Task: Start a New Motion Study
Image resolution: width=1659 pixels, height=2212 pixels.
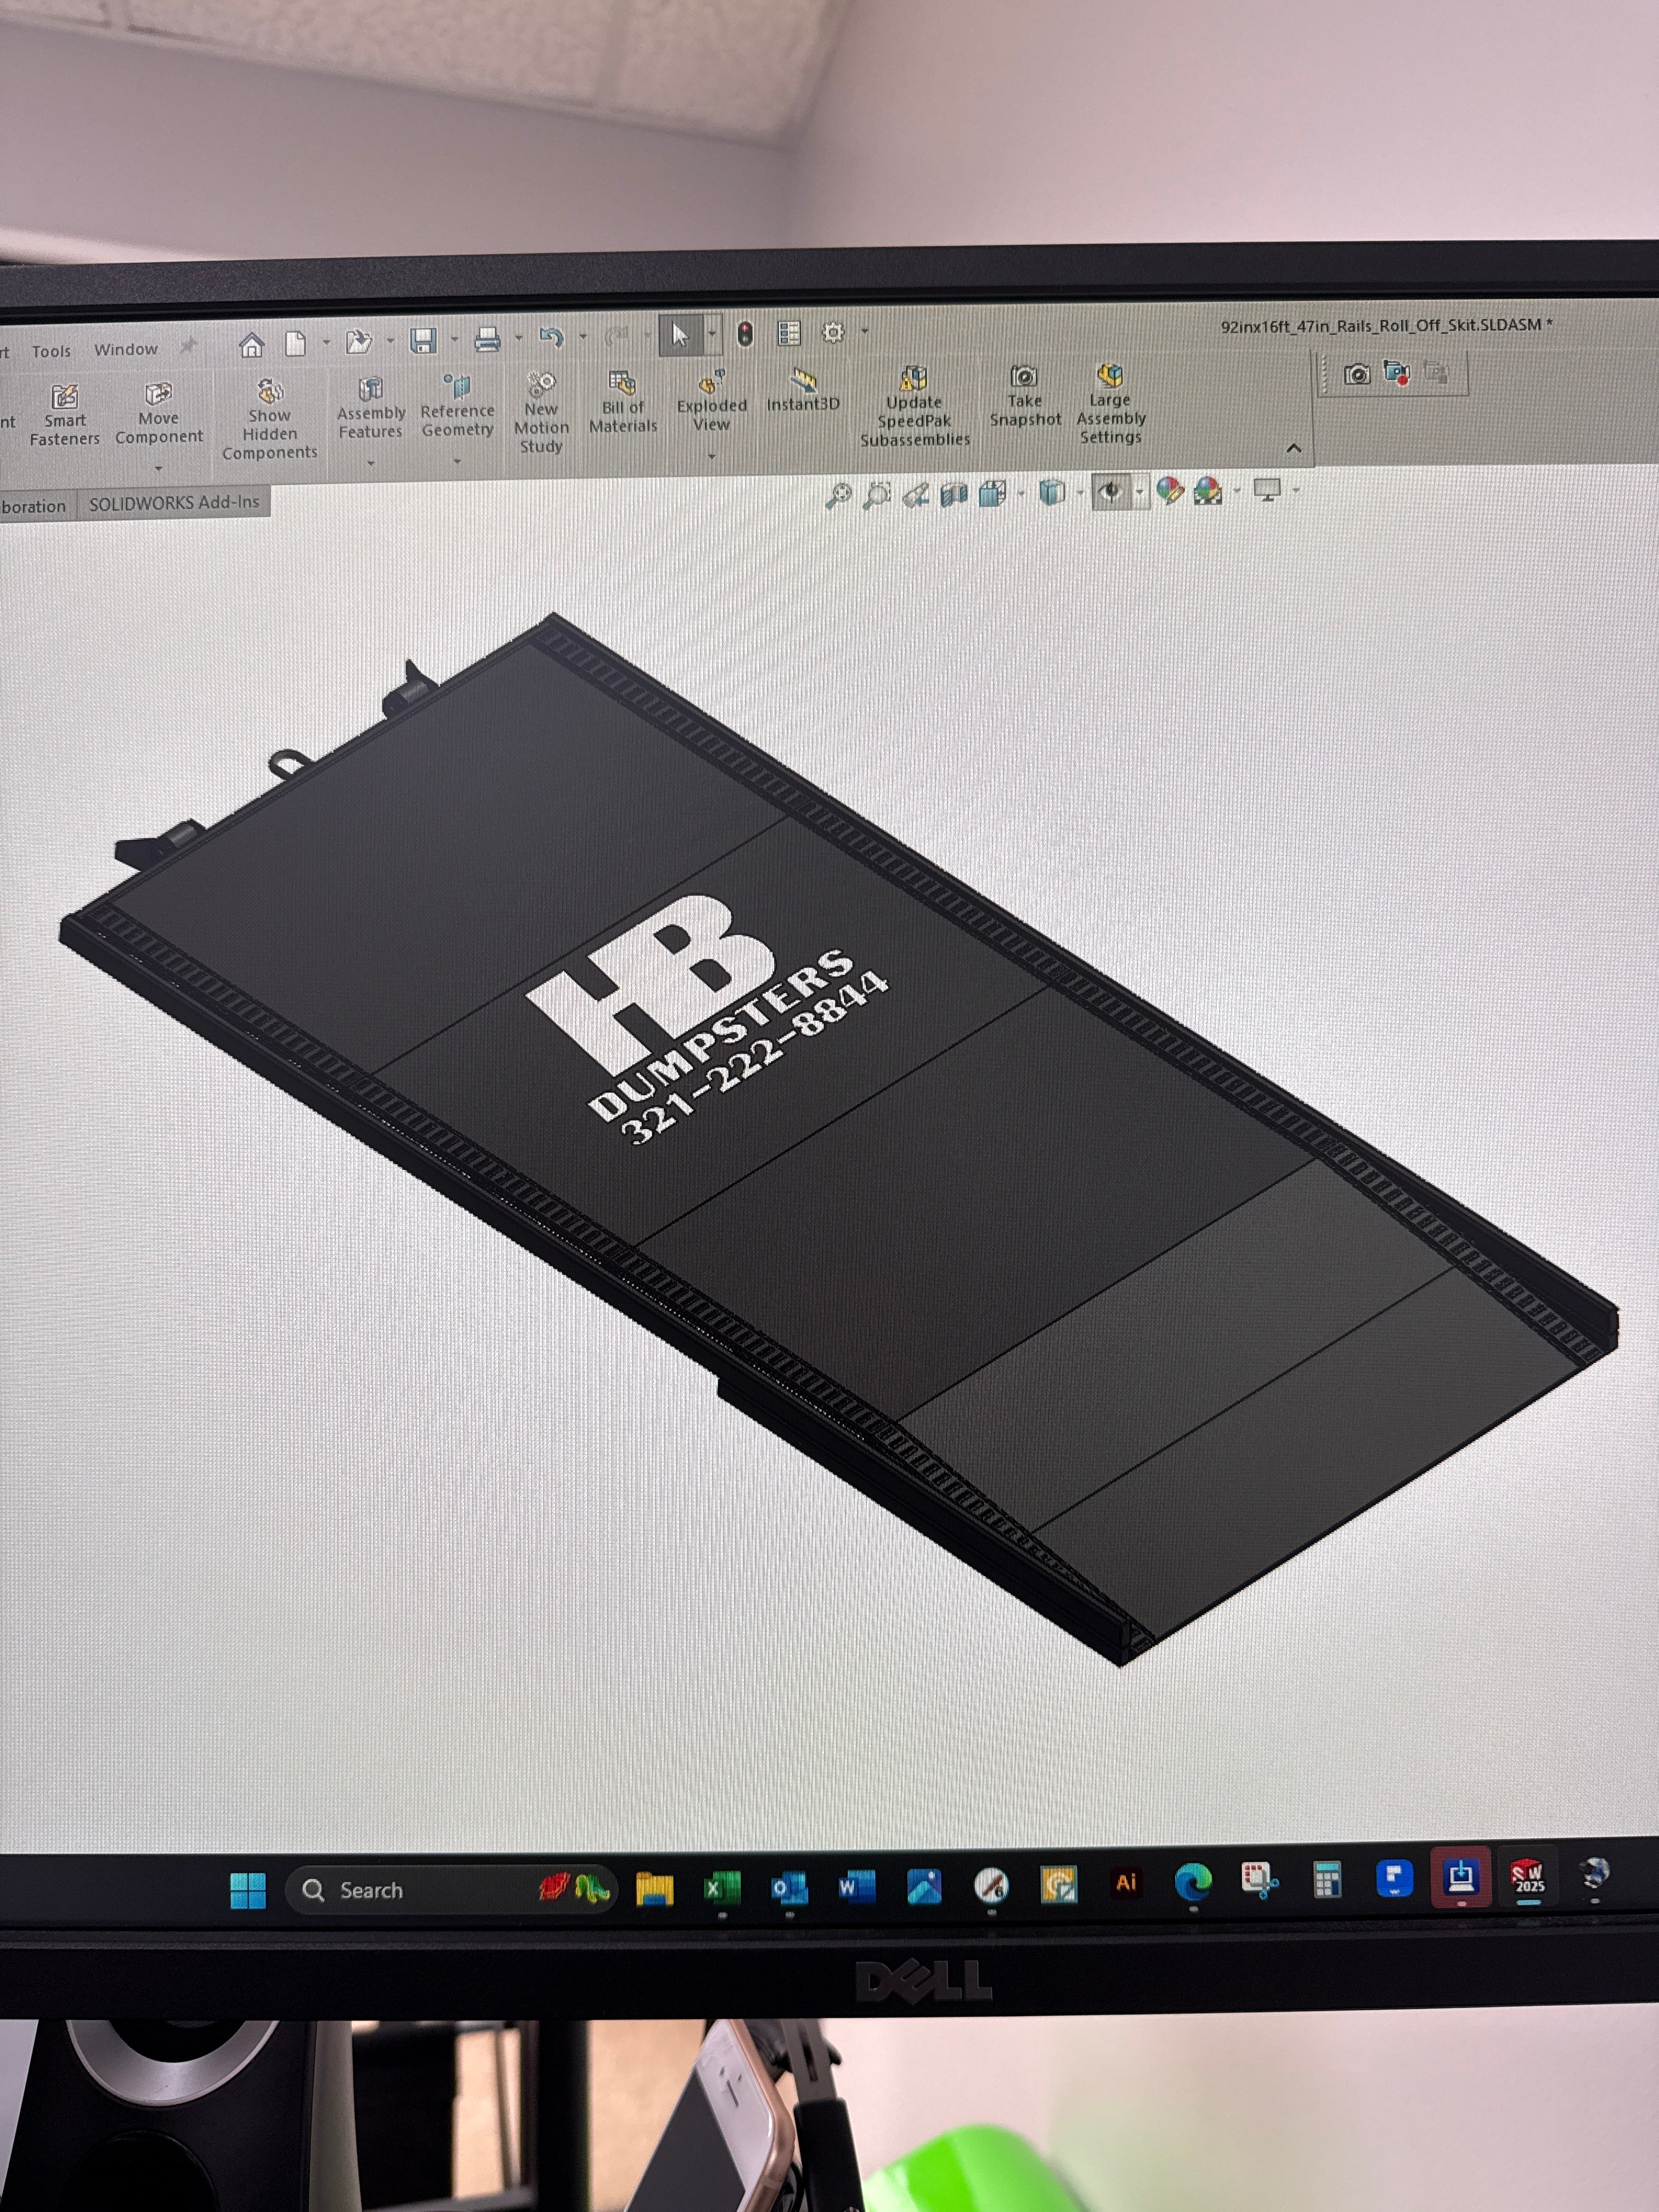Action: point(541,412)
